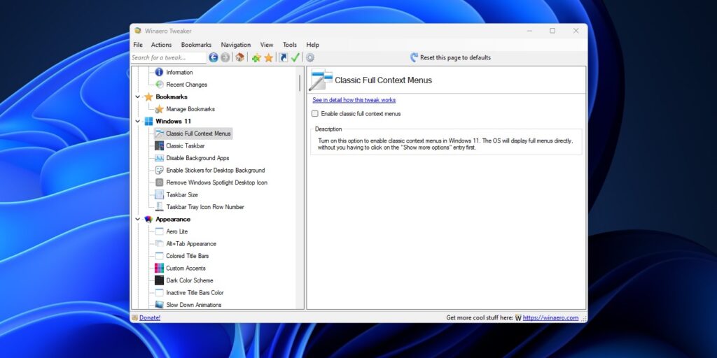
Task: Click the Donate! link
Action: (x=150, y=317)
